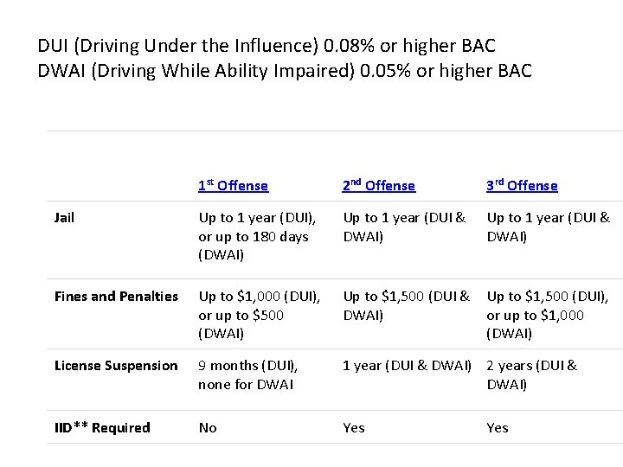Click the No cell for IID Required
623x467 pixels.
click(x=208, y=427)
